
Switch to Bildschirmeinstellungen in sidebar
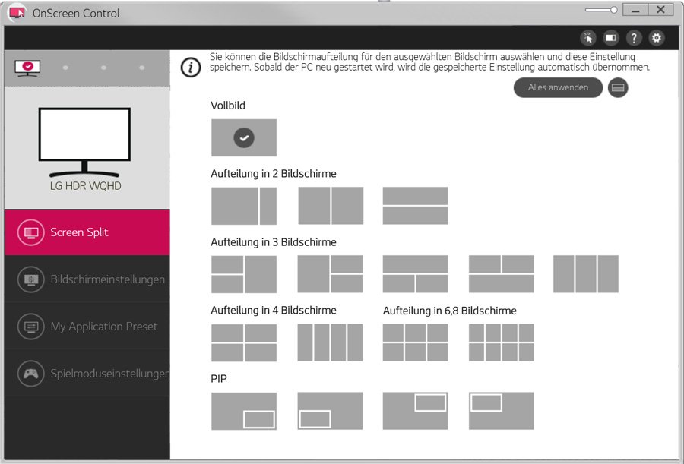point(87,279)
